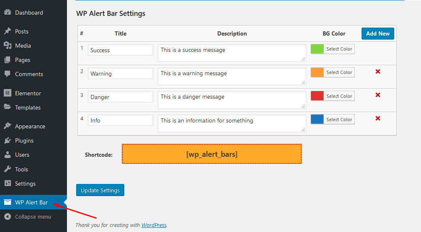Remove the Info alert row
This screenshot has width=421, height=232.
[x=378, y=118]
